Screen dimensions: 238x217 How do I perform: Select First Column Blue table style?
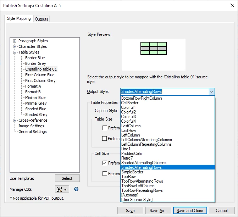pos(40,75)
